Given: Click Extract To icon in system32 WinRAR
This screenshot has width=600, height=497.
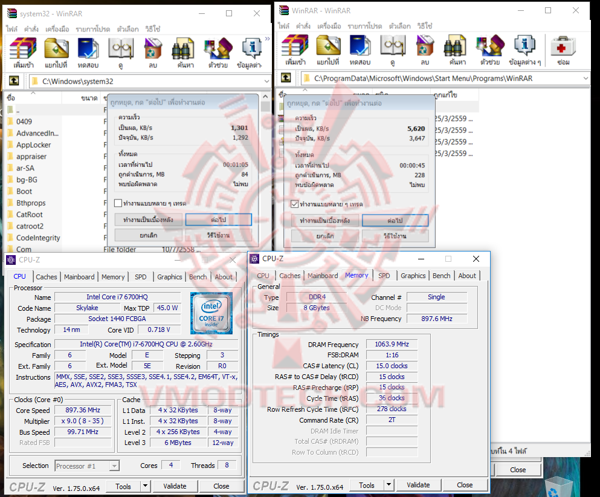Looking at the screenshot, I should pyautogui.click(x=56, y=53).
